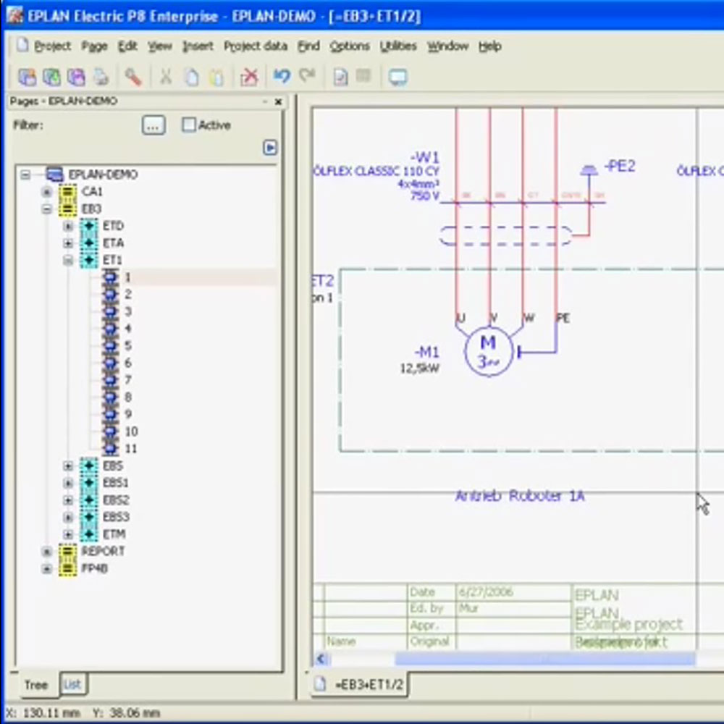Click the paste clipboard icon
The height and width of the screenshot is (724, 724).
(216, 77)
